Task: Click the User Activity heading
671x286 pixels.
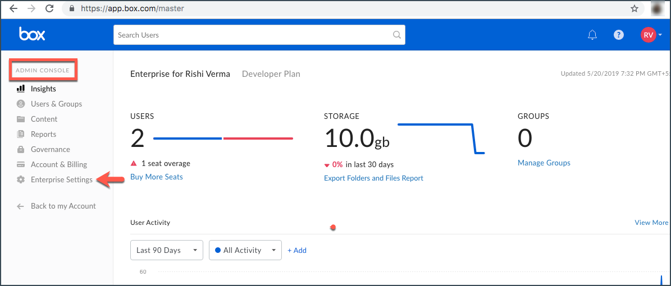Action: point(150,222)
